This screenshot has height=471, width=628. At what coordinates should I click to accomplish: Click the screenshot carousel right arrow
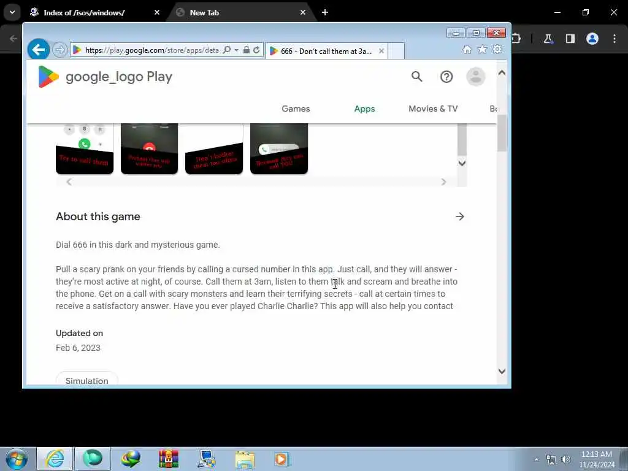coord(443,182)
